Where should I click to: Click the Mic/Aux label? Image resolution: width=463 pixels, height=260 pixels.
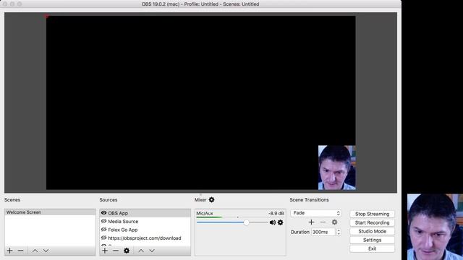[204, 213]
